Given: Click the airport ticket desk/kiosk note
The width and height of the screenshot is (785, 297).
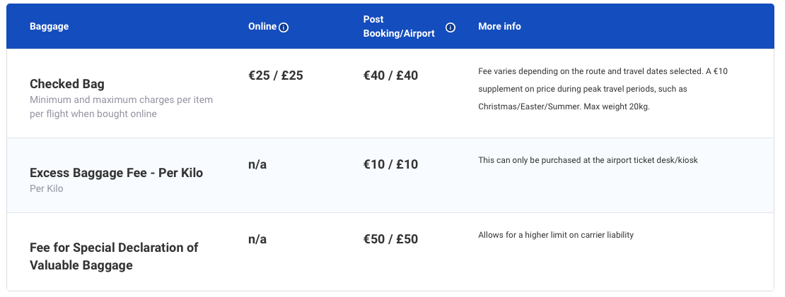Looking at the screenshot, I should click(588, 160).
